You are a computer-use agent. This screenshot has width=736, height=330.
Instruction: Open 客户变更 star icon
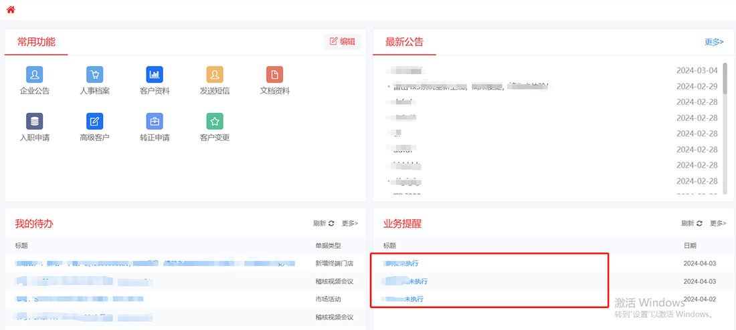[214, 121]
